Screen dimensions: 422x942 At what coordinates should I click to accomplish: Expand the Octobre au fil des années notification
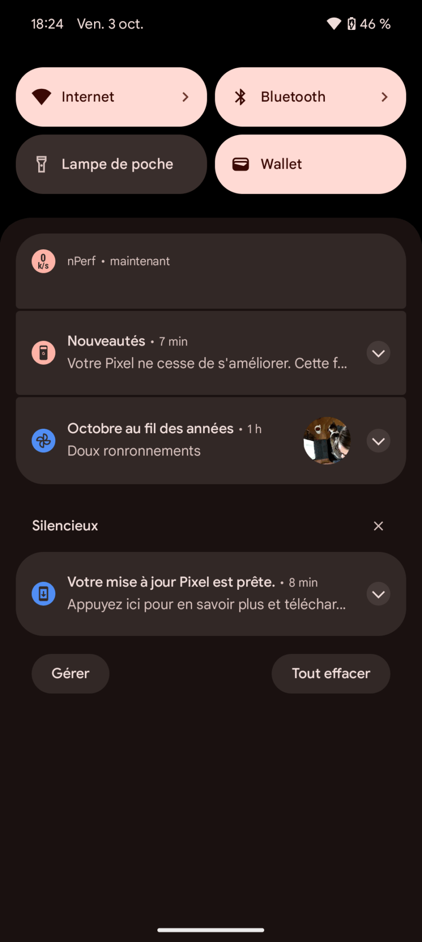(378, 441)
